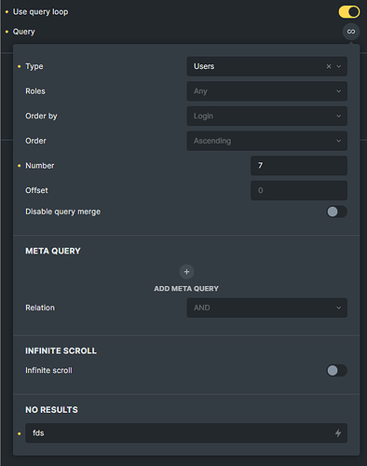Open the Order by dropdown
This screenshot has width=367, height=466.
(x=266, y=116)
